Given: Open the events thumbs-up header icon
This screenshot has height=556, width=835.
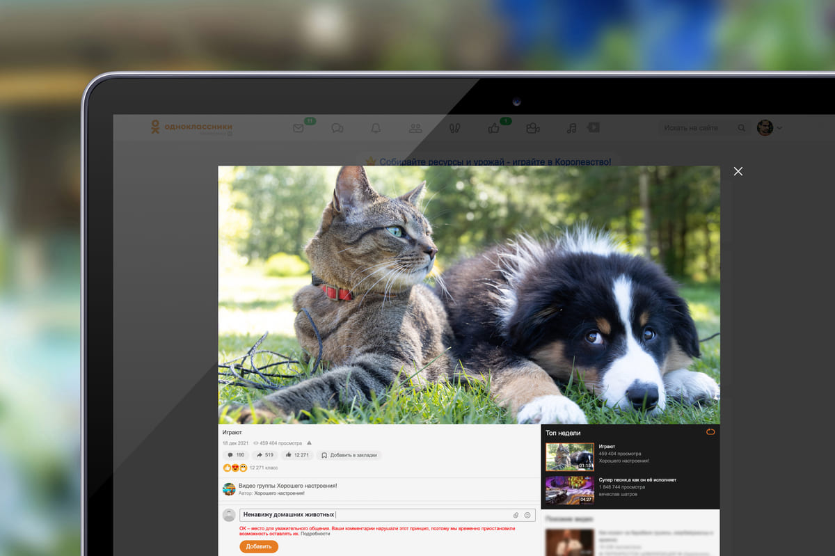Looking at the screenshot, I should 494,128.
